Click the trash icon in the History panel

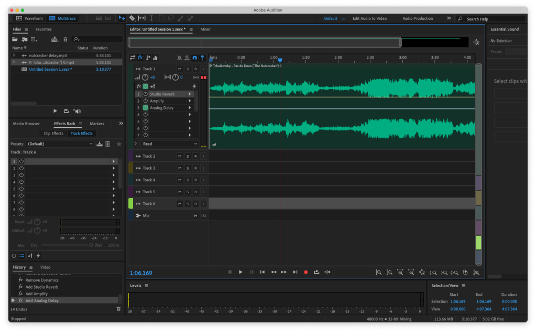pyautogui.click(x=118, y=309)
